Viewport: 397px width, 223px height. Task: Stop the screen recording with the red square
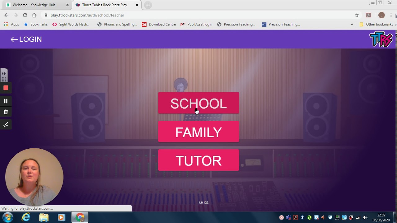pos(6,88)
